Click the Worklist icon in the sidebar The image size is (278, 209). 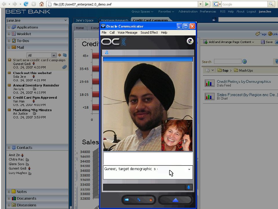pos(14,34)
